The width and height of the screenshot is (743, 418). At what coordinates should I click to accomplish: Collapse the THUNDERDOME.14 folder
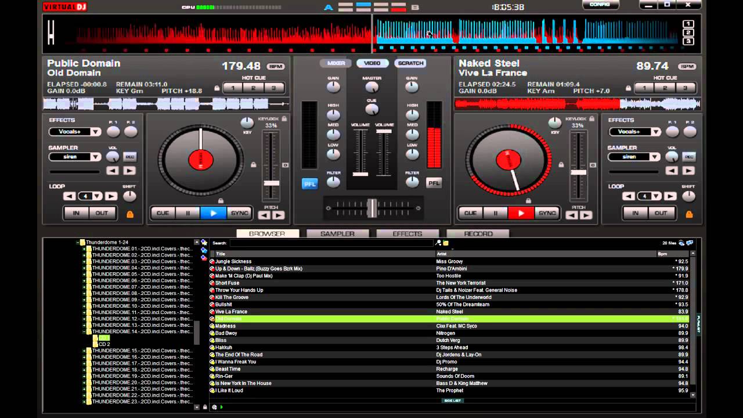coord(84,331)
